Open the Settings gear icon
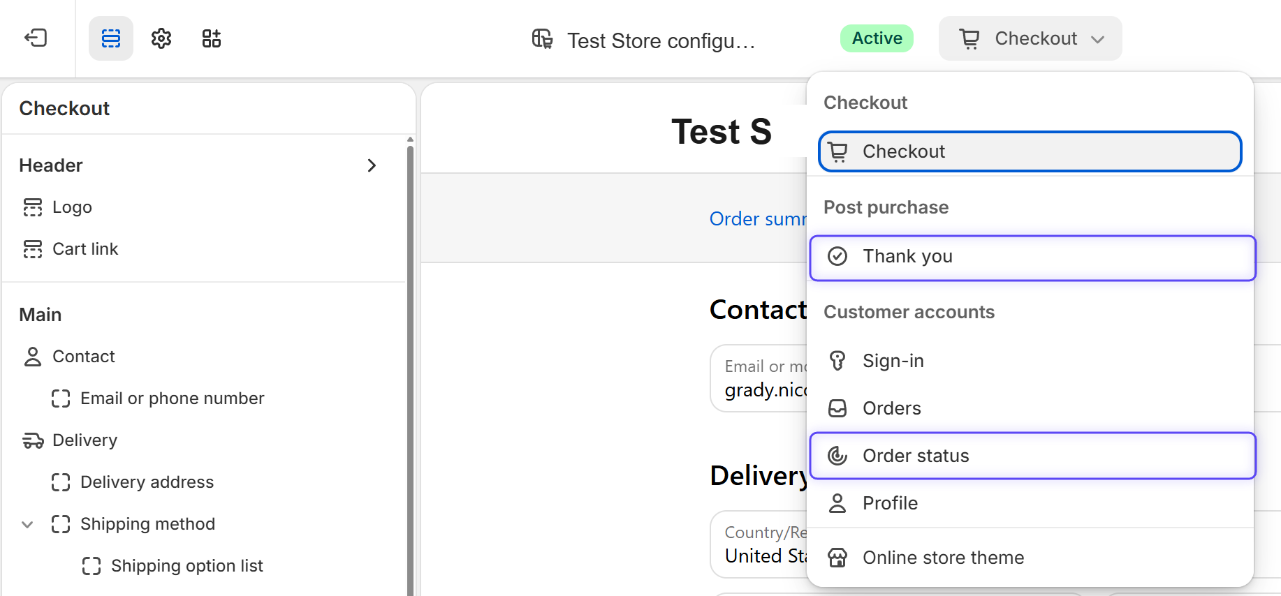 [x=161, y=38]
